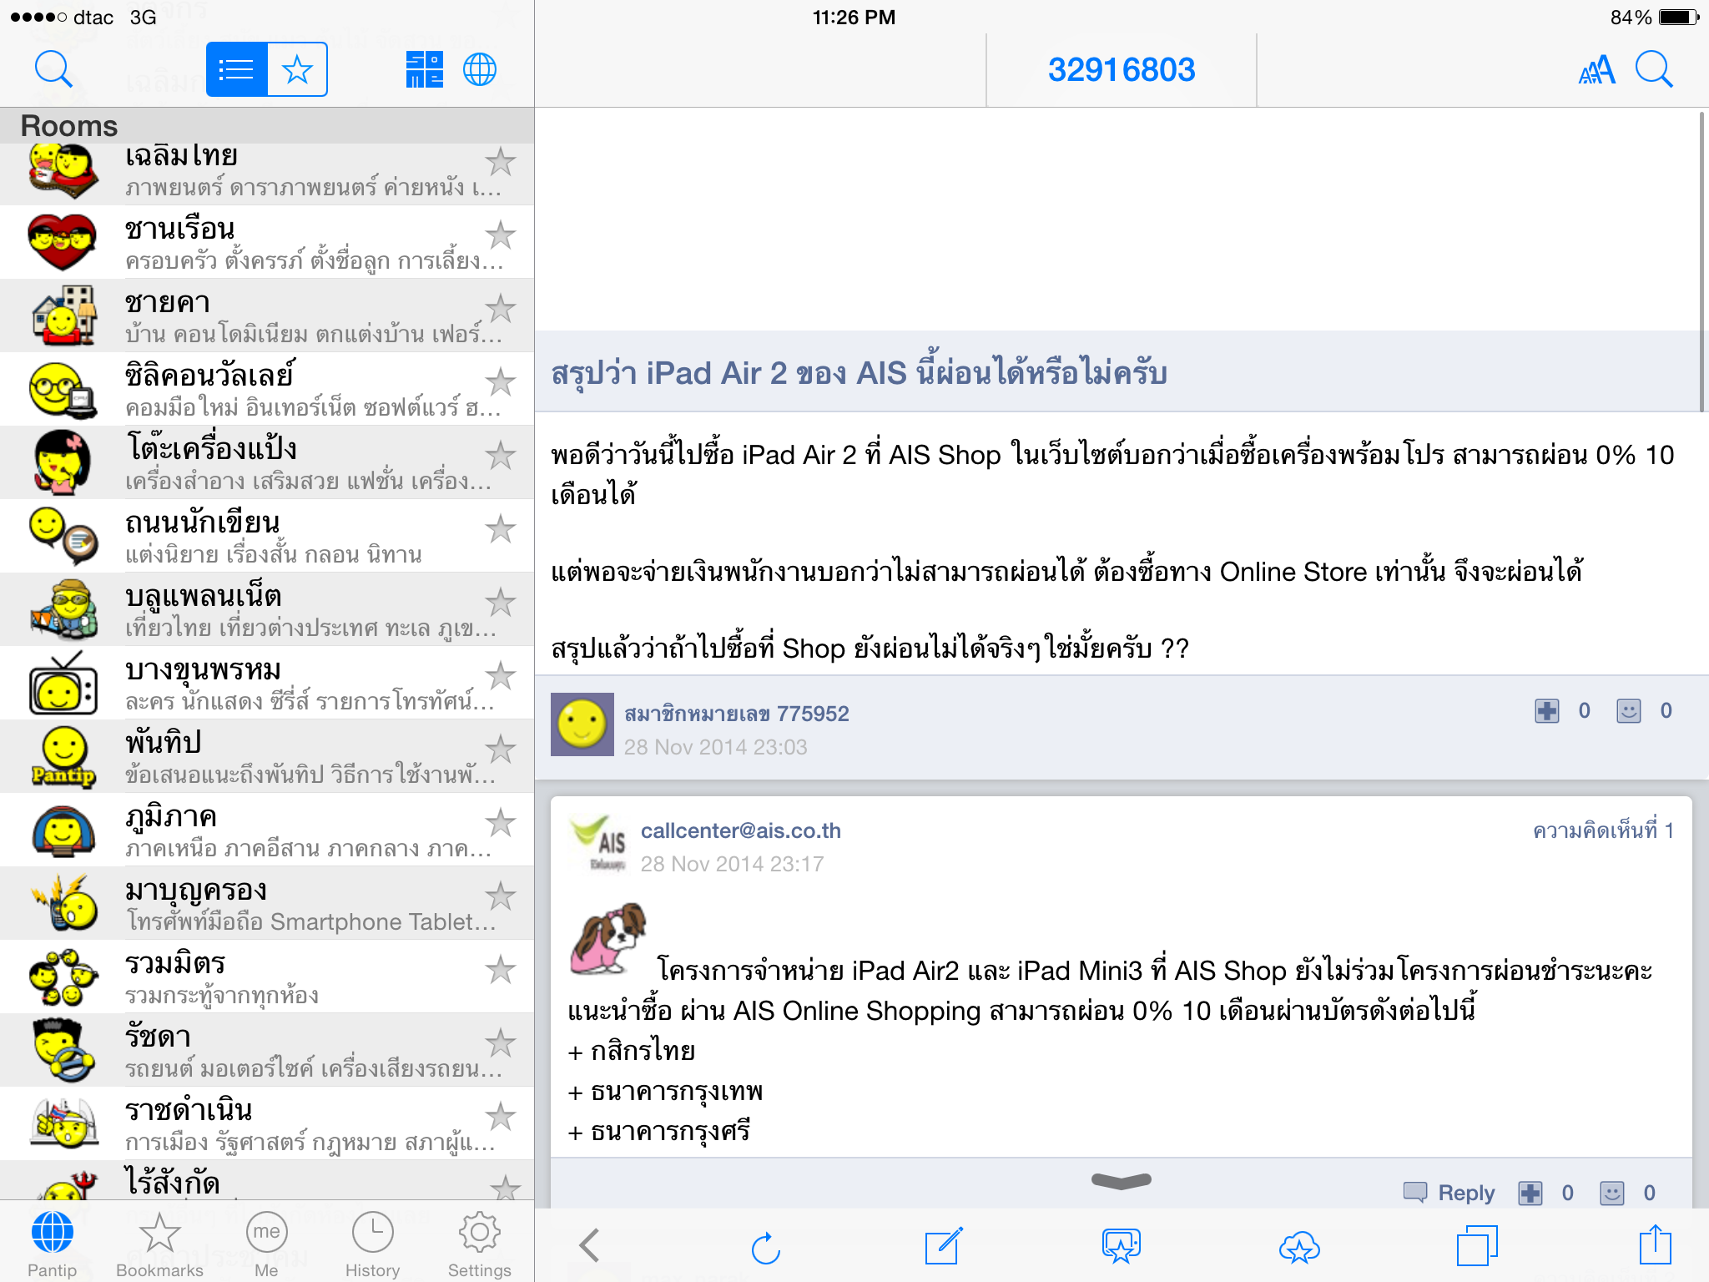Switch to the History tab
Viewport: 1709px width, 1282px height.
[x=372, y=1245]
